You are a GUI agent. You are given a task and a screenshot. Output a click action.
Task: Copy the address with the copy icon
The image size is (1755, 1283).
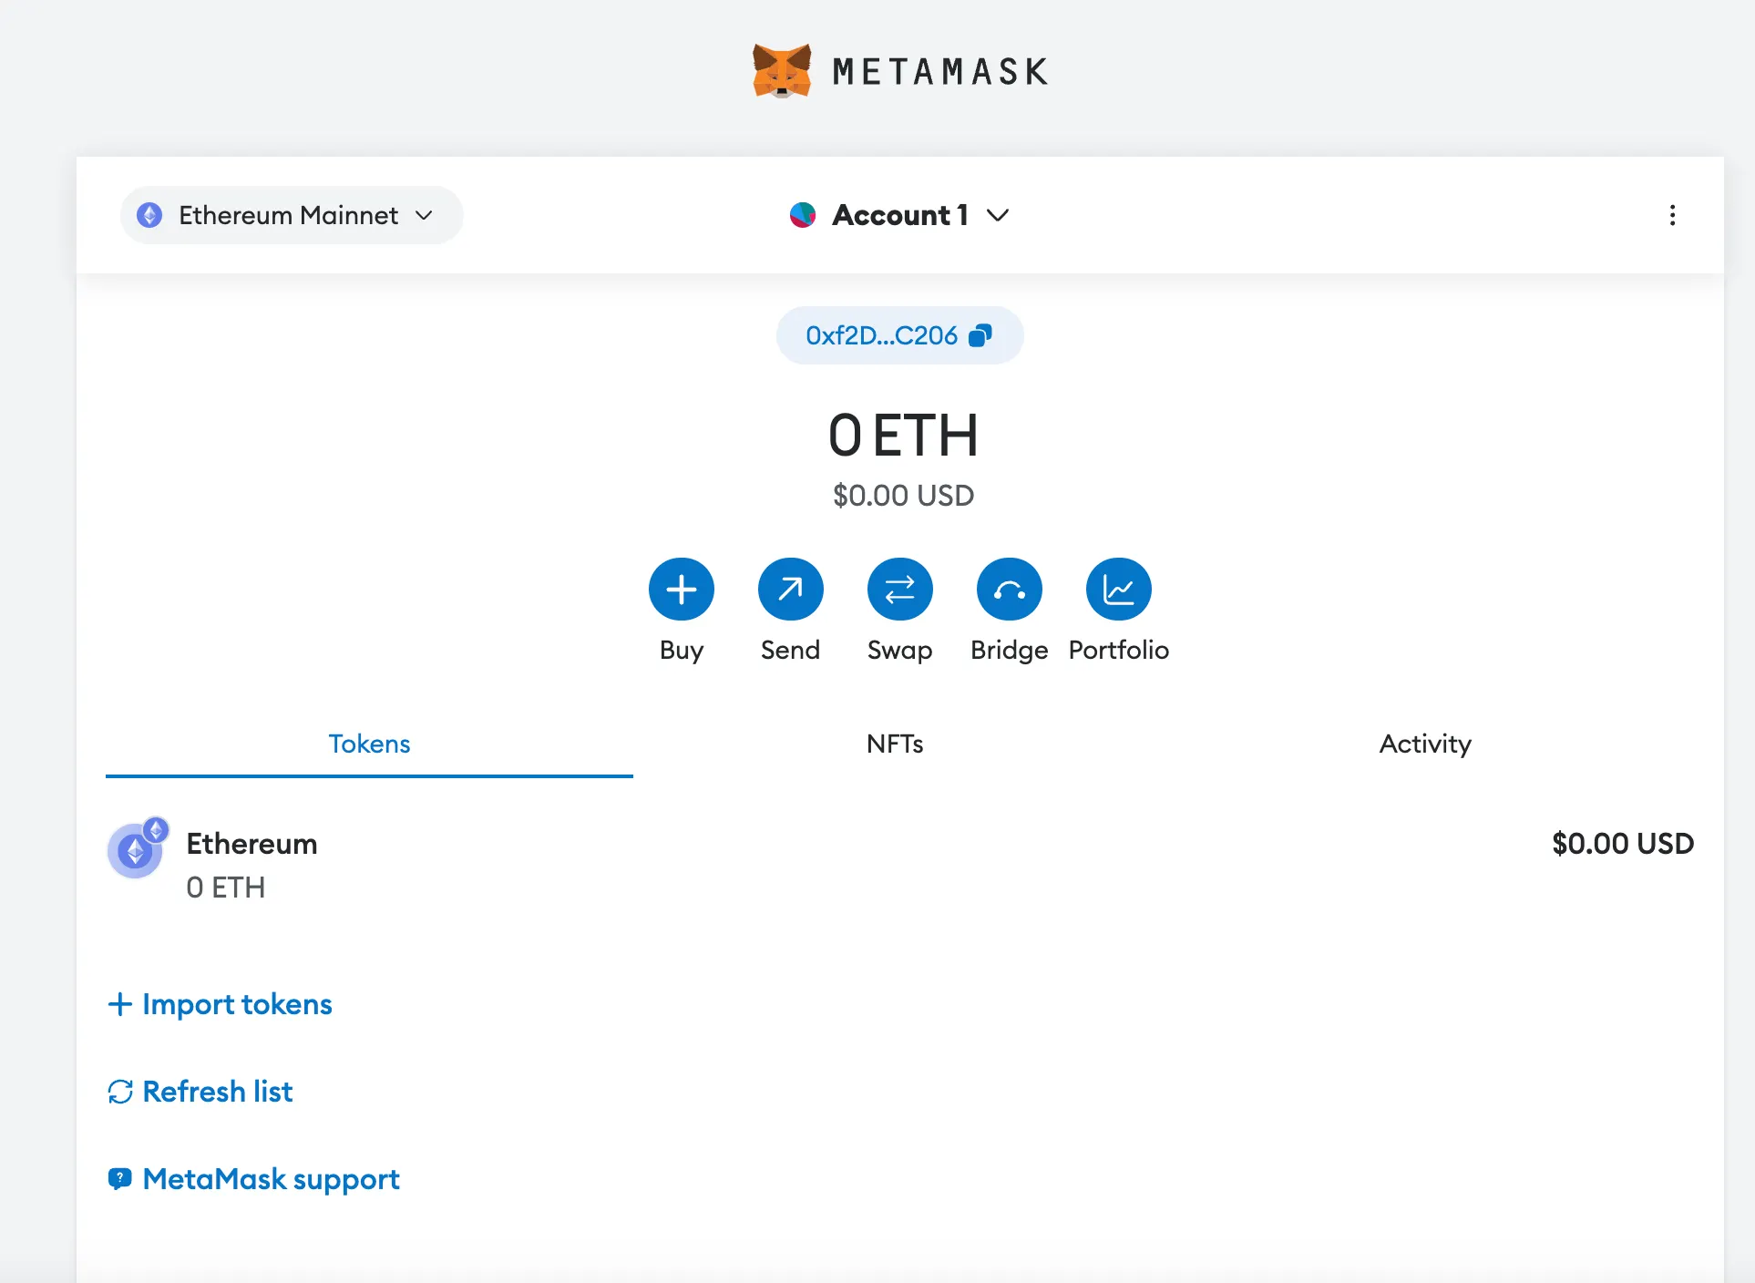[980, 335]
